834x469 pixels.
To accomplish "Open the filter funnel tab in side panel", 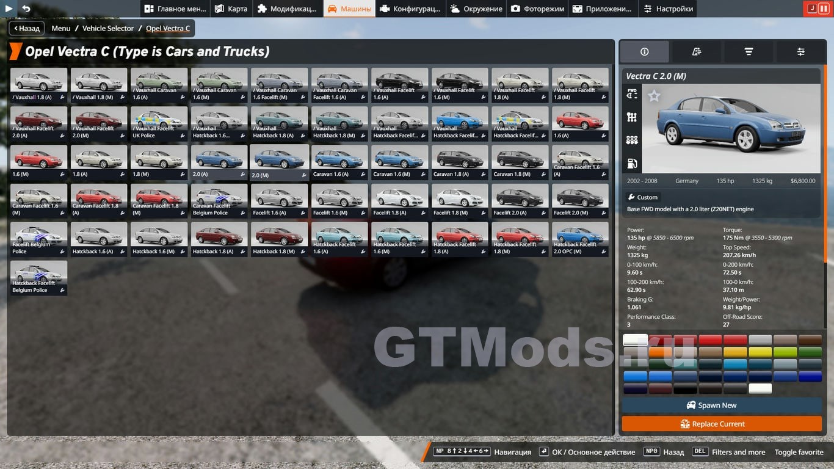I will pyautogui.click(x=749, y=52).
